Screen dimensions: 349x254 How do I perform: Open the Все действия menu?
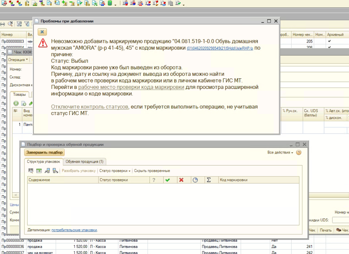280,152
